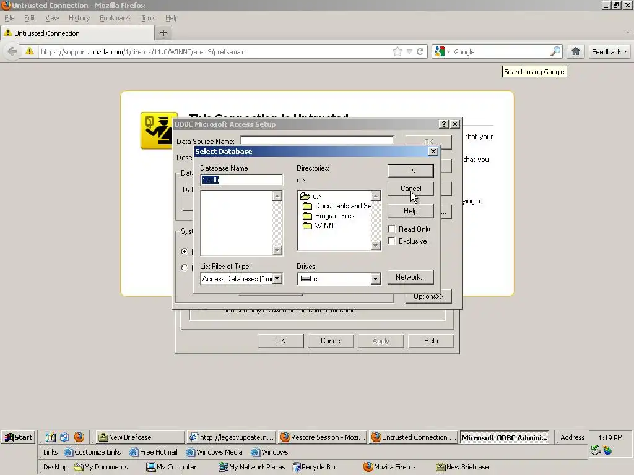
Task: Open Windows Media link in Links bar
Action: (214, 452)
